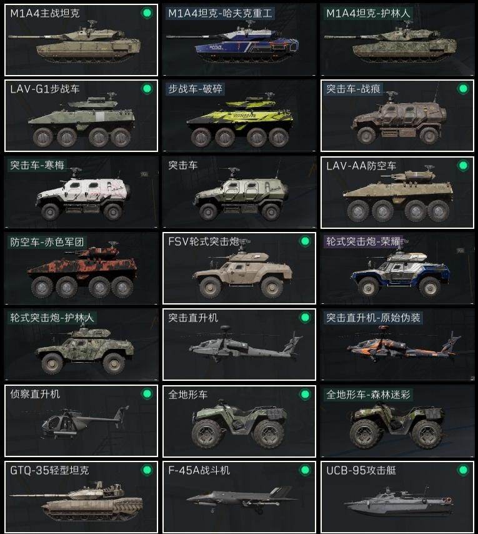Select the 步战车-破碎 yellow skin
Viewport: 478px width, 534px height.
coord(239,116)
